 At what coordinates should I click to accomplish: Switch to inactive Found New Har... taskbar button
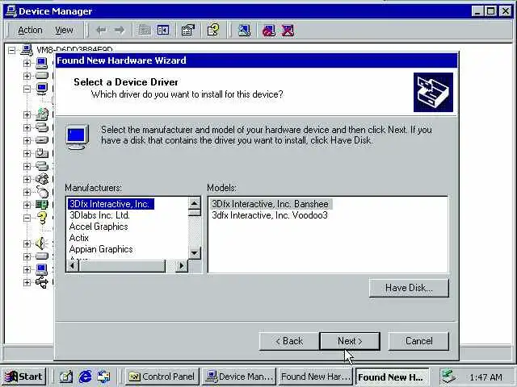point(315,377)
